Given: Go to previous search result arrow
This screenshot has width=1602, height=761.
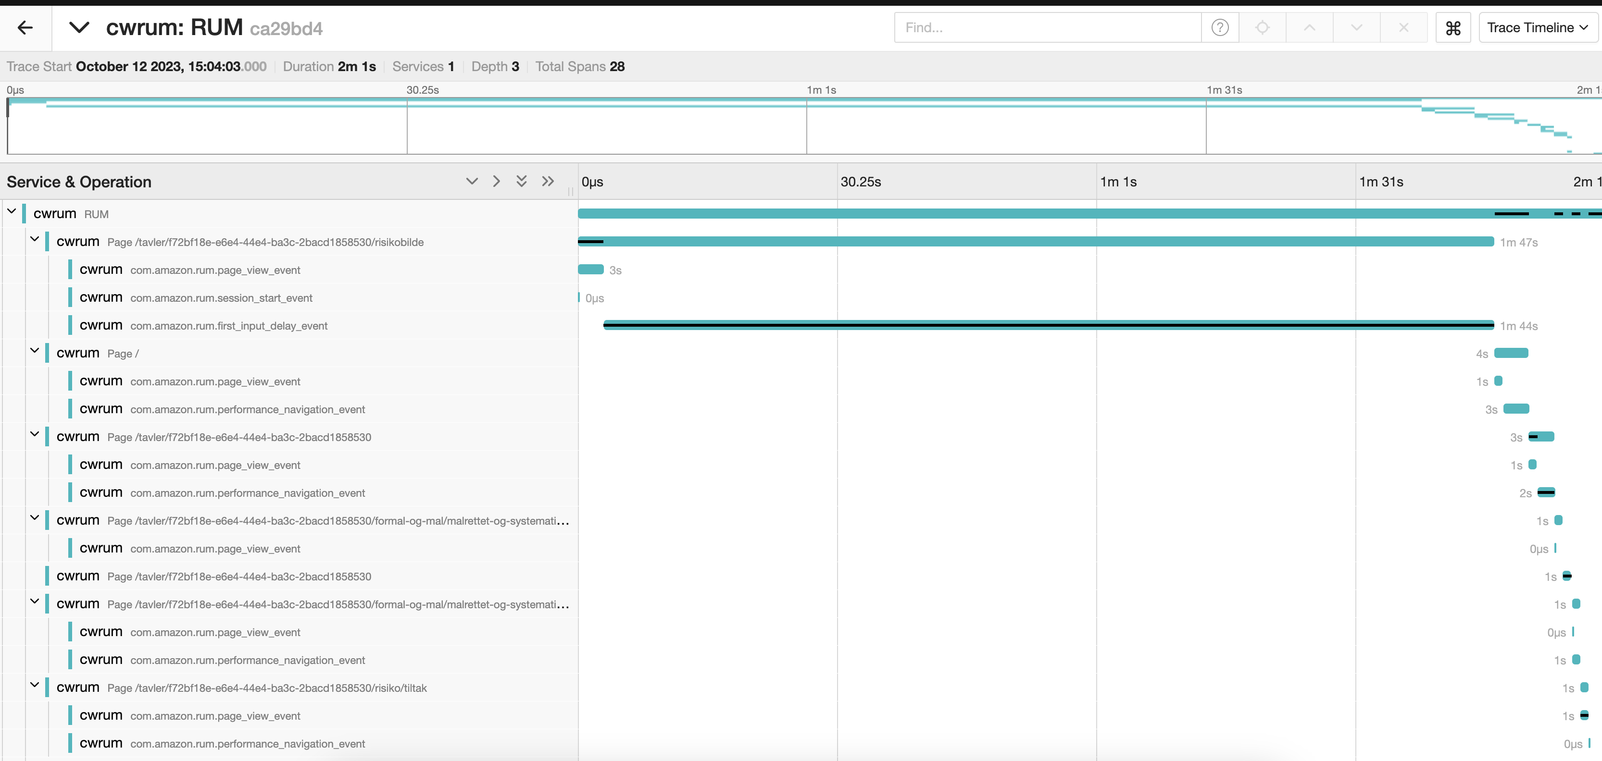Looking at the screenshot, I should coord(1309,27).
